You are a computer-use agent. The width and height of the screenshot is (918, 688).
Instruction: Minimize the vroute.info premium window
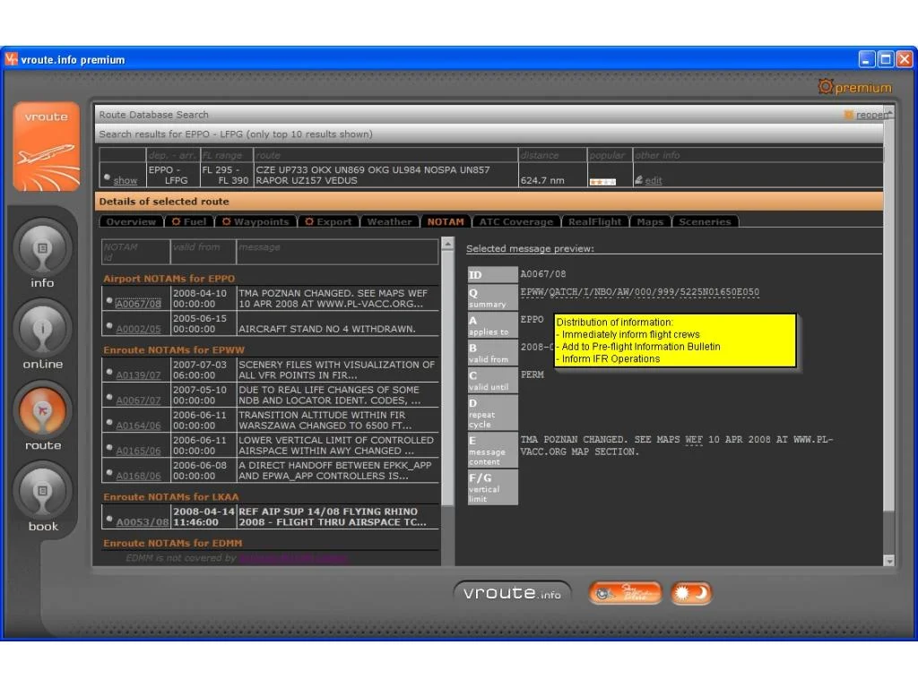[867, 59]
